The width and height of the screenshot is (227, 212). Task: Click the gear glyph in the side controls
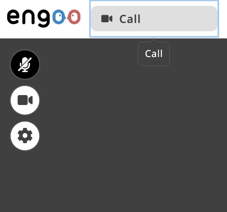25,136
